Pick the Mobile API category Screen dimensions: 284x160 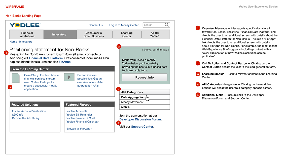tap(145, 107)
